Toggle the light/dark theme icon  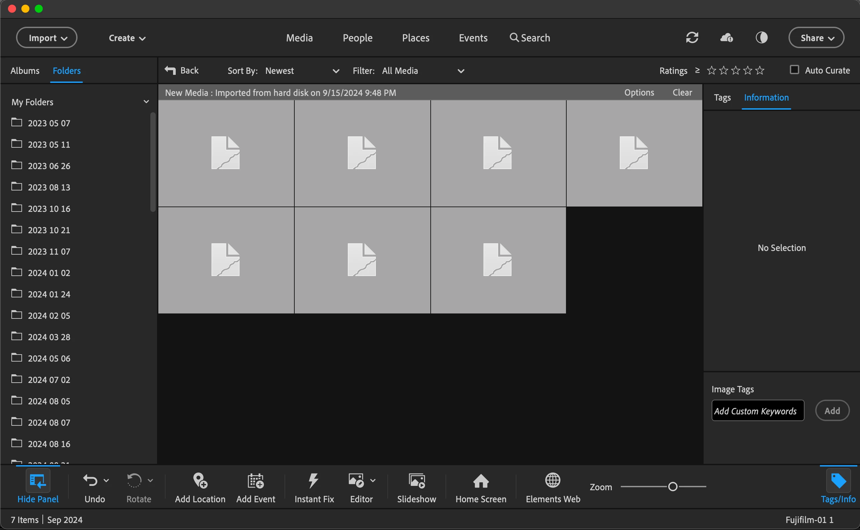point(761,37)
